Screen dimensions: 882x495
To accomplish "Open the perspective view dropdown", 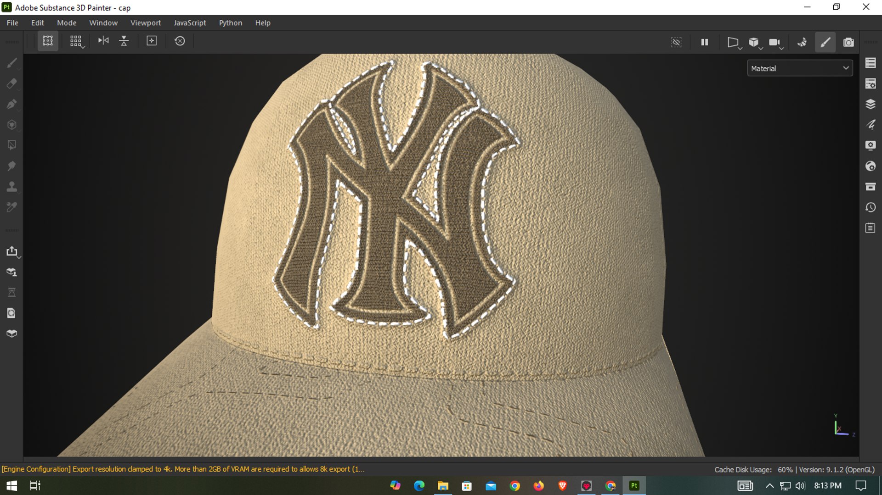I will 734,43.
